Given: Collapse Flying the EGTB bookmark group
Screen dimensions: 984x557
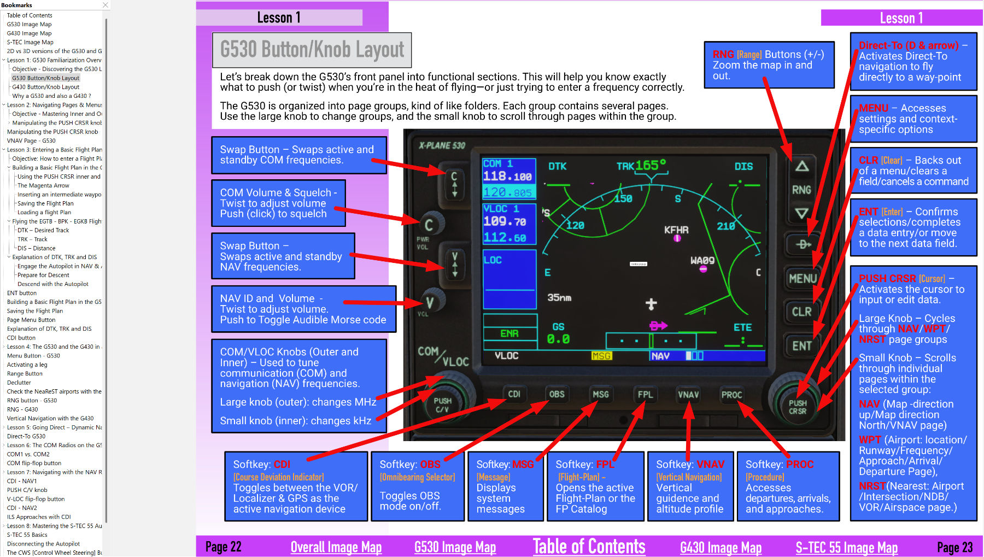Looking at the screenshot, I should (9, 221).
